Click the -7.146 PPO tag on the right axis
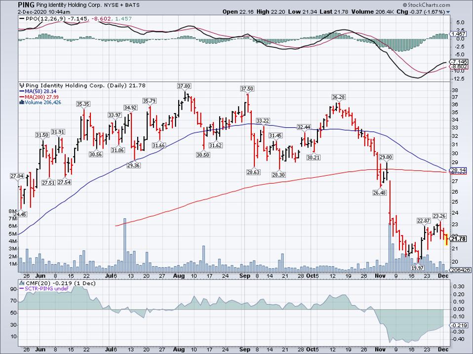The height and width of the screenshot is (354, 473). pyautogui.click(x=459, y=62)
